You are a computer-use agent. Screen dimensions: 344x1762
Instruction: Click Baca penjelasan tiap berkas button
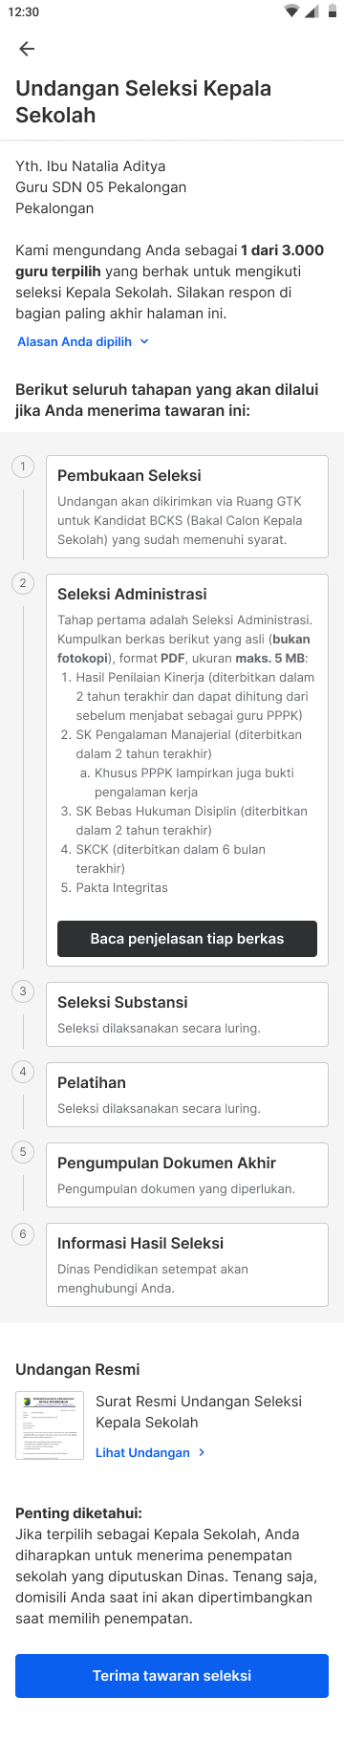187,939
